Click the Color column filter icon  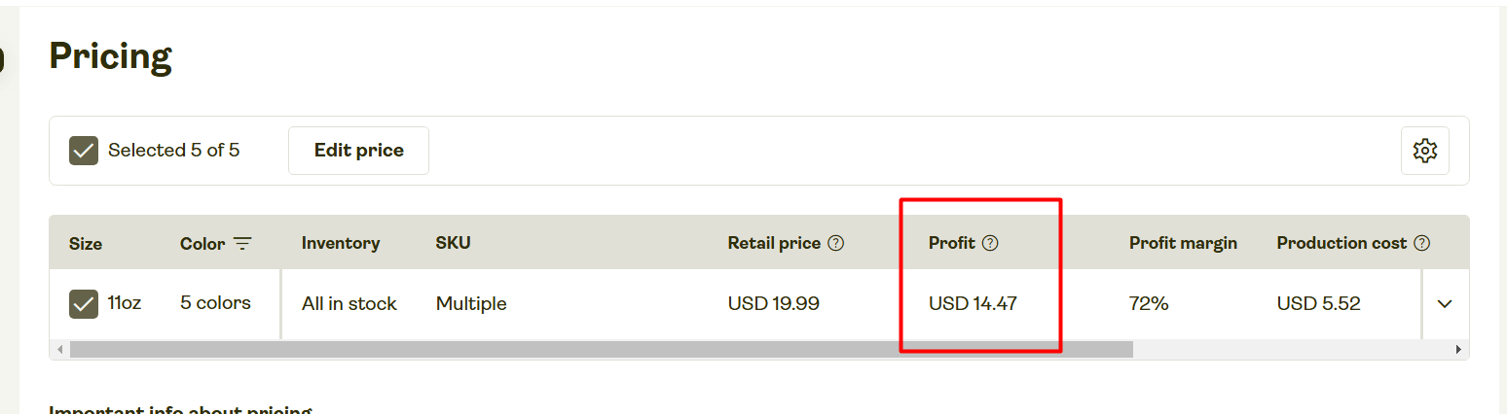242,243
